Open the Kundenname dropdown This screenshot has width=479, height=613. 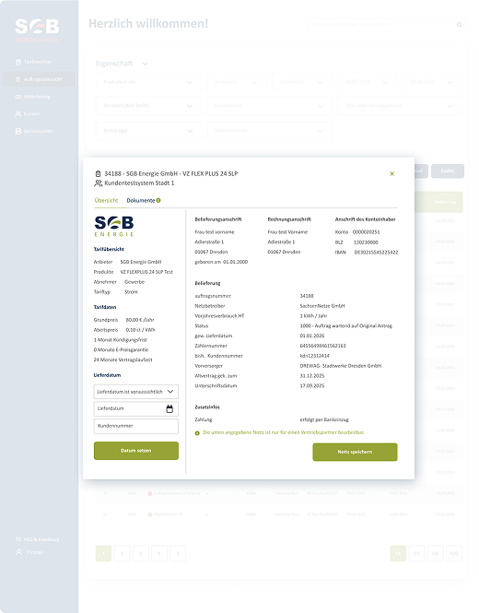(269, 106)
